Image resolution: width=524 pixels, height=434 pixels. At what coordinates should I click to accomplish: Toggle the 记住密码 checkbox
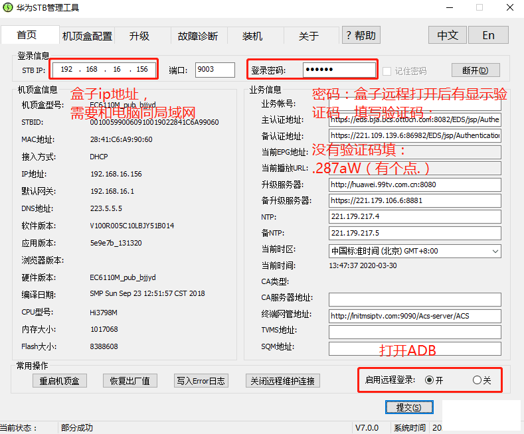[x=387, y=71]
